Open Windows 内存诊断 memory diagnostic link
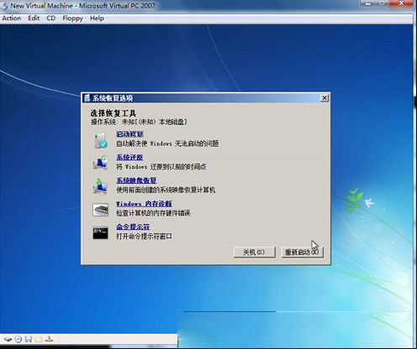Viewport: 417px width, 349px height. pyautogui.click(x=144, y=204)
